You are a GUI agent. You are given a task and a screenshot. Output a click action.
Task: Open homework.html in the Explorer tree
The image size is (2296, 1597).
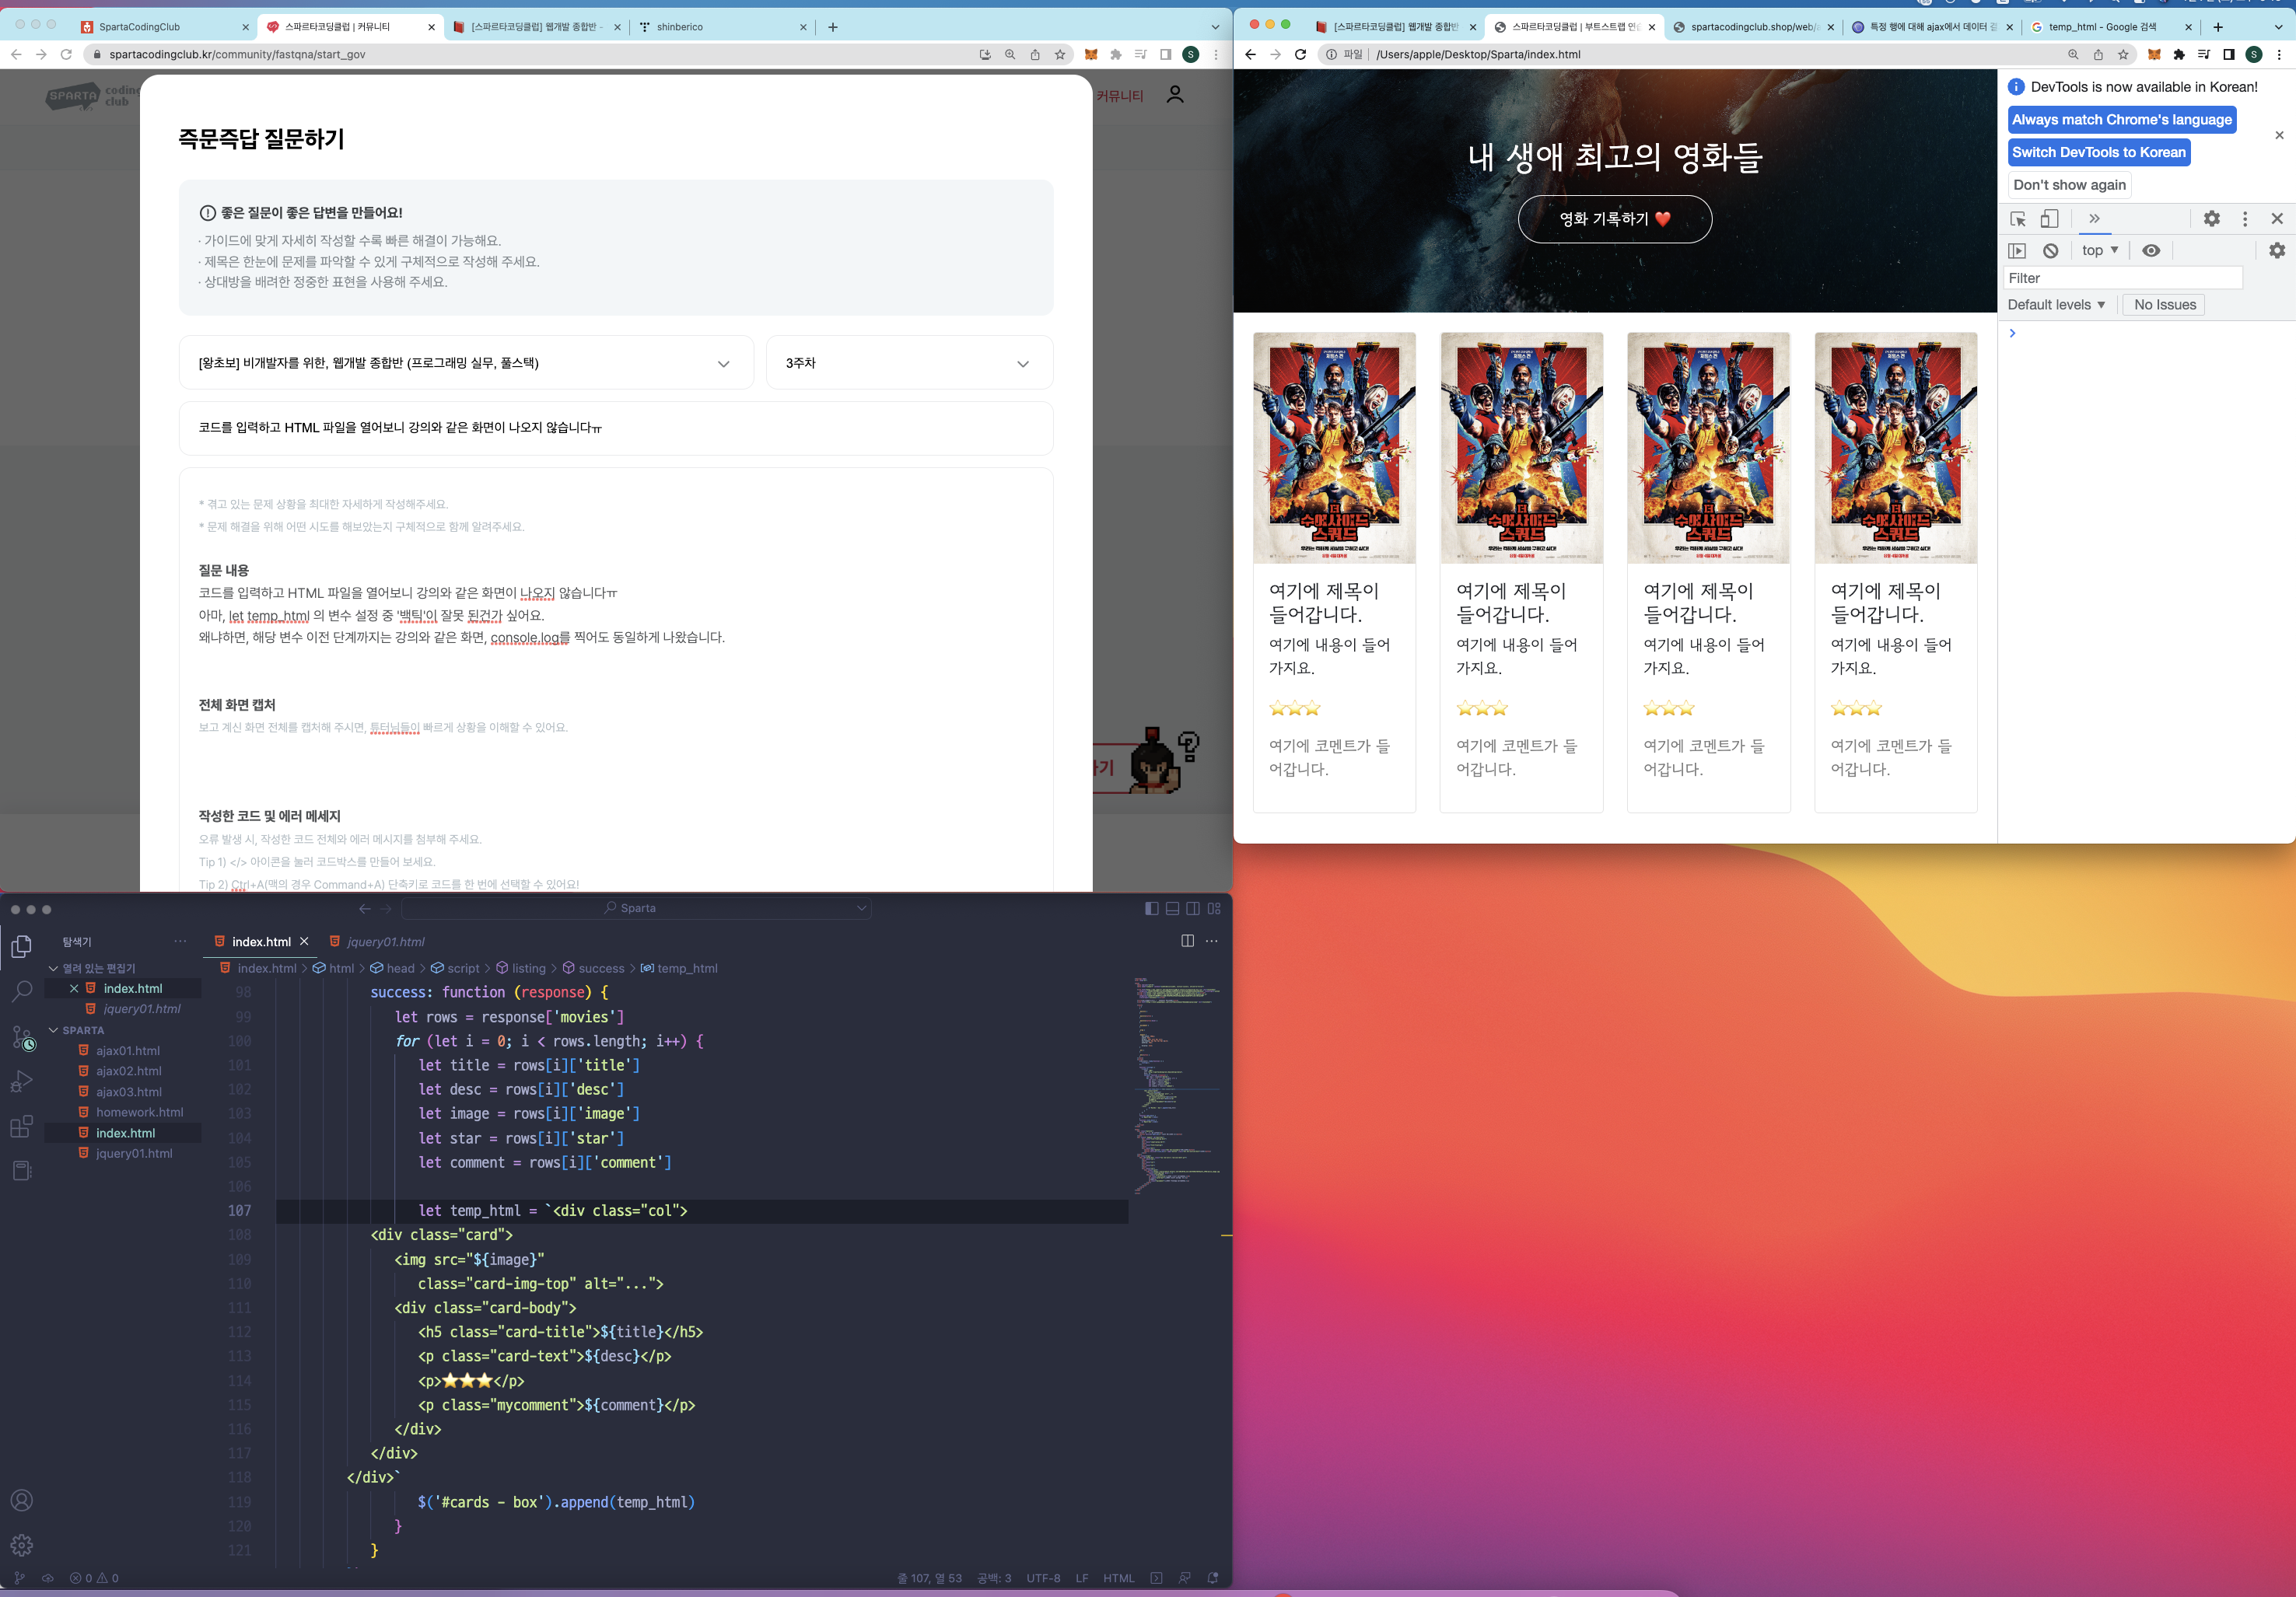(139, 1113)
